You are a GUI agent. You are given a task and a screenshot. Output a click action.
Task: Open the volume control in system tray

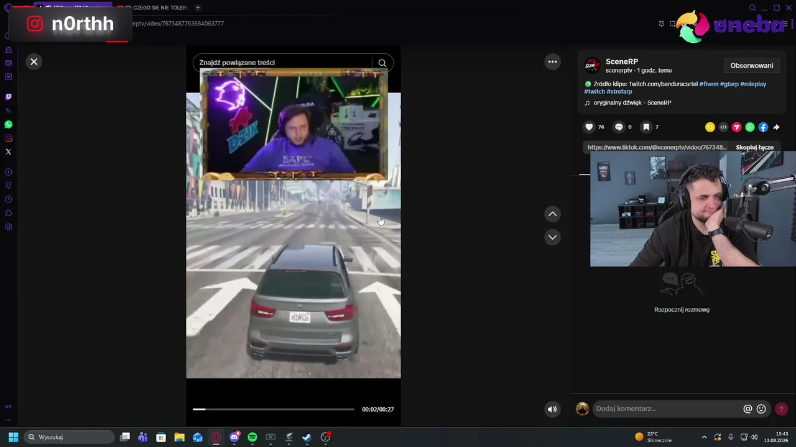click(x=754, y=437)
